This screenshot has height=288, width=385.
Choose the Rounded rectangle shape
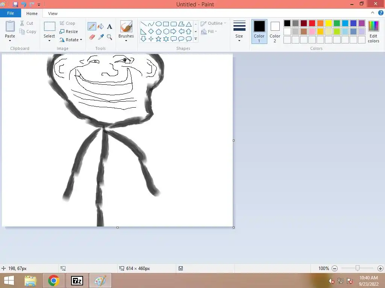(174, 24)
